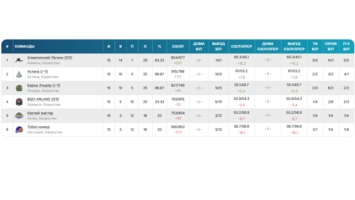Go to Барсы Атырау U-15 team page
Image resolution: width=355 pixels, height=200 pixels.
pos(44,86)
